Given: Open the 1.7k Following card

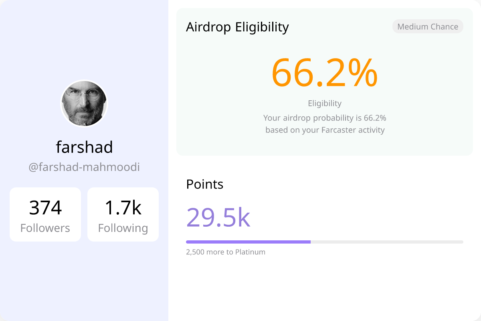Looking at the screenshot, I should click(x=123, y=215).
